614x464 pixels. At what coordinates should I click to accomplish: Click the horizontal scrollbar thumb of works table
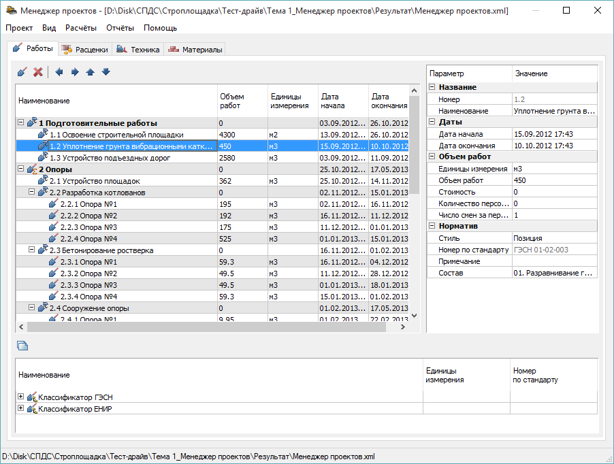(x=207, y=327)
